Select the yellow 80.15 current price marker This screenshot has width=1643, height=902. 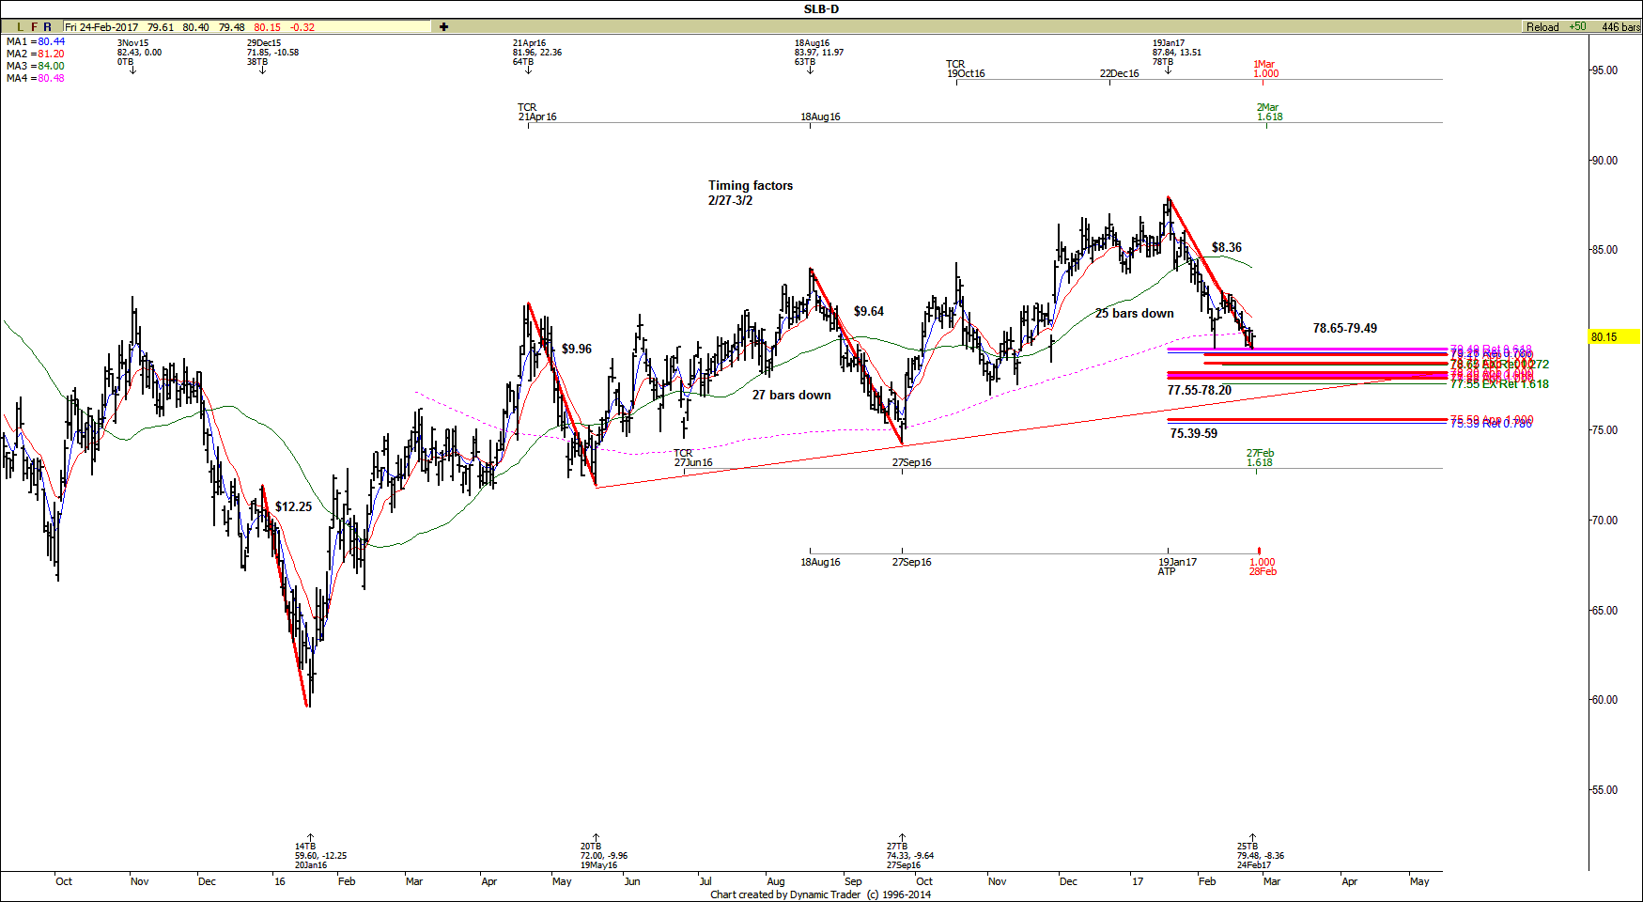pos(1613,336)
